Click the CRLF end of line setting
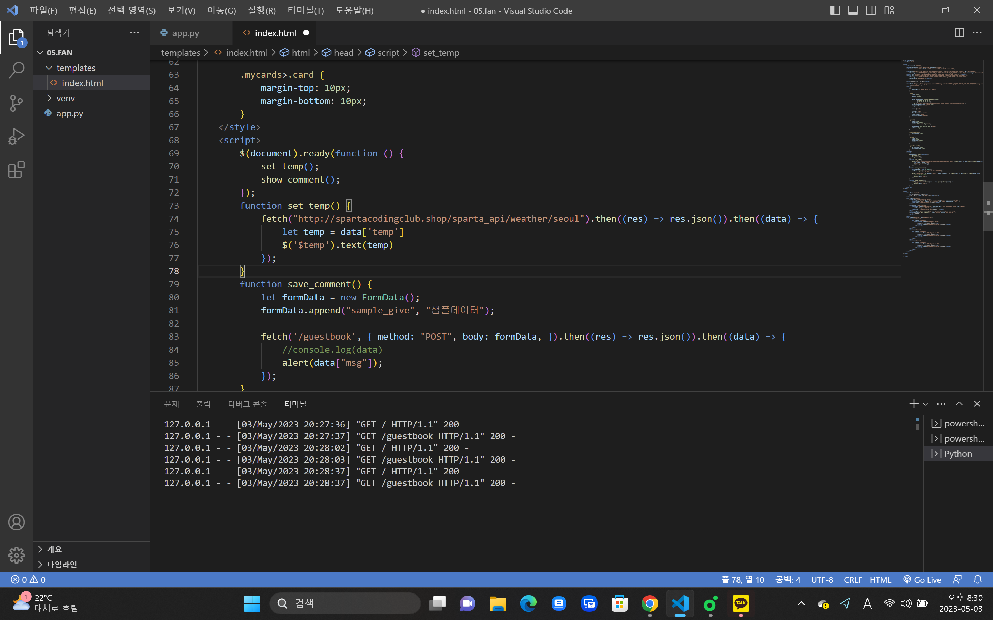Screen dimensions: 993x620 [853, 579]
